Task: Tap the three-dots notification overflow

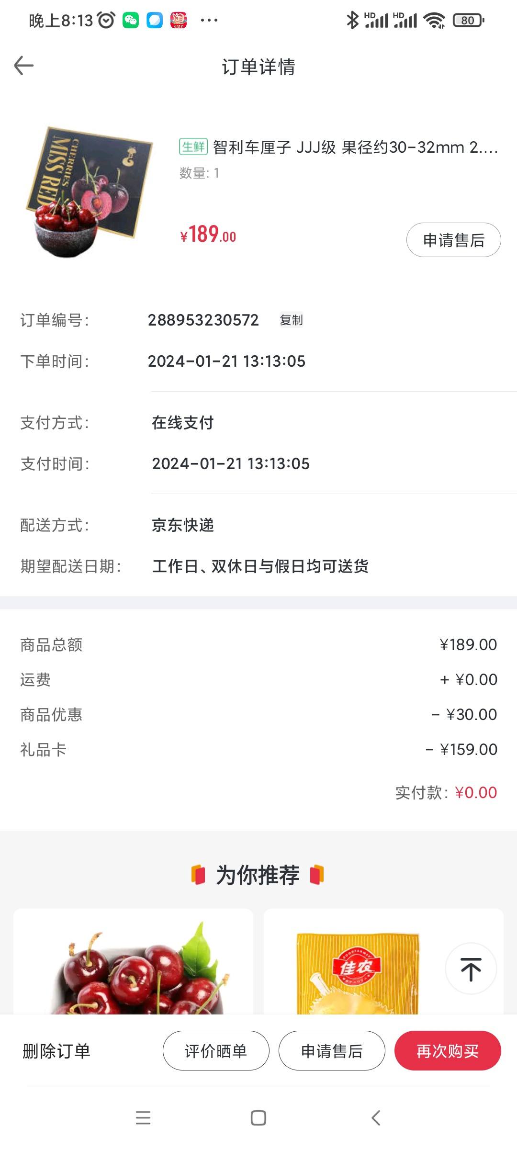Action: coord(209,20)
